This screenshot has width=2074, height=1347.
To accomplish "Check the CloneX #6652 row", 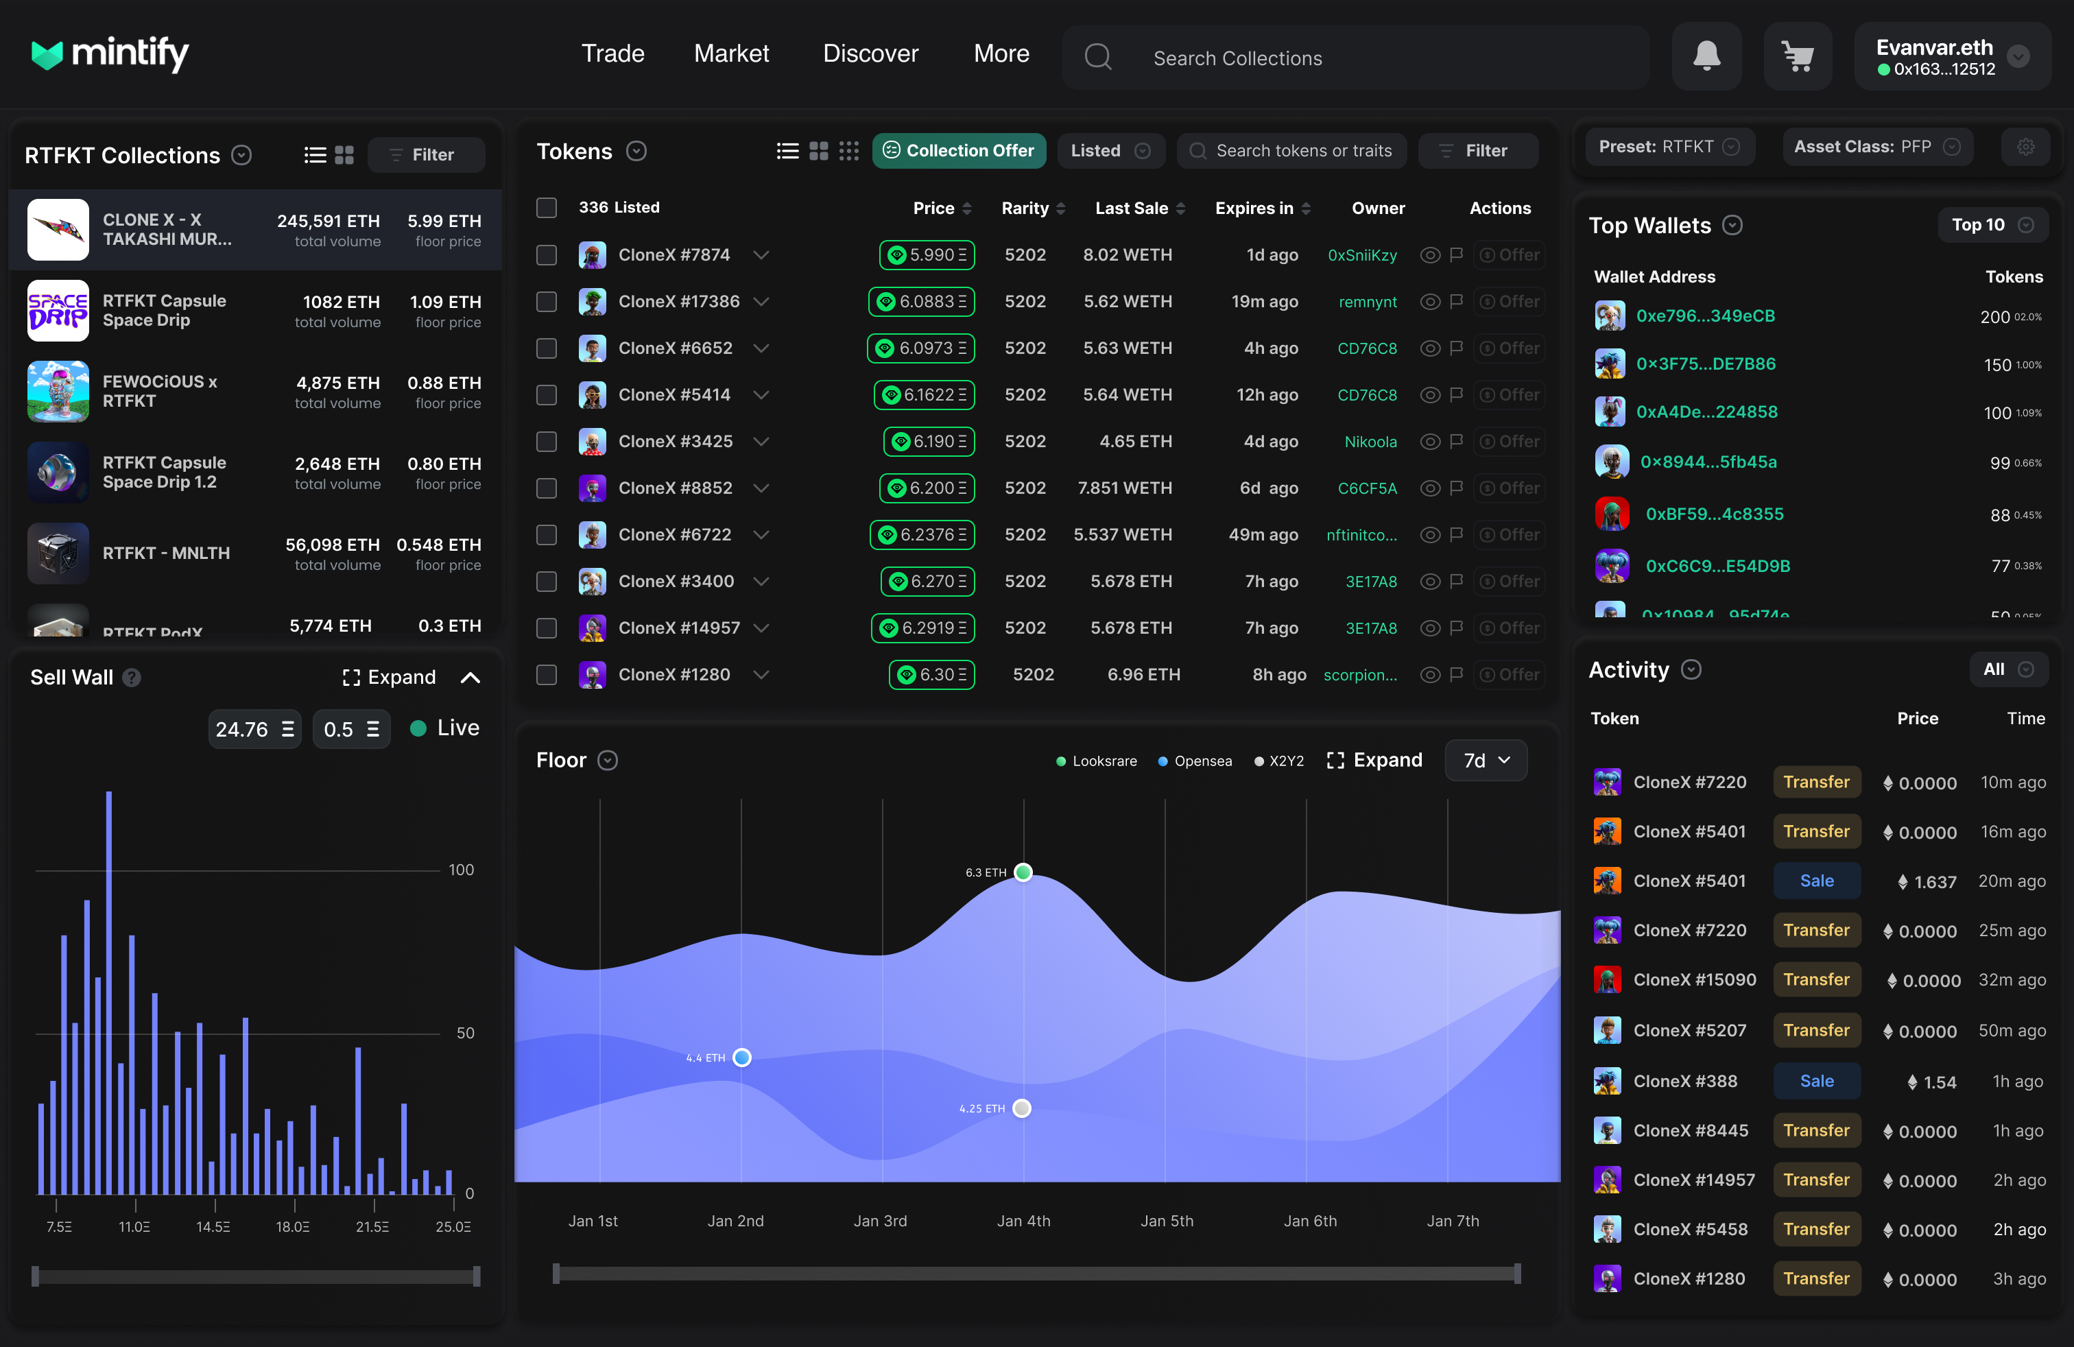I will pos(547,348).
